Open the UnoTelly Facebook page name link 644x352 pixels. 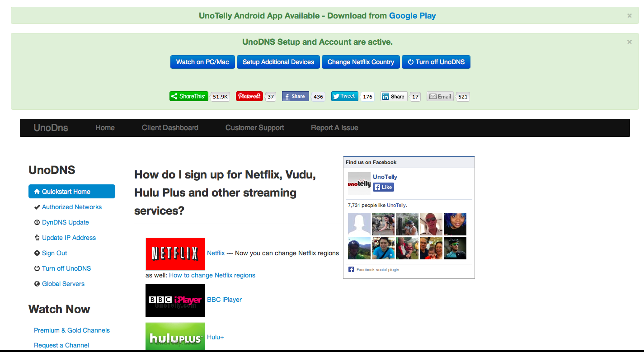point(385,177)
